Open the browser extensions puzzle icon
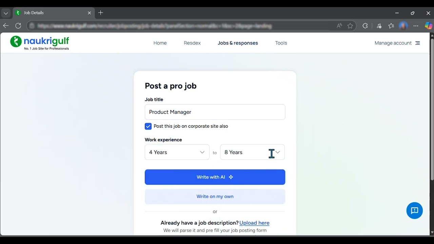Viewport: 434px width, 244px height. tap(365, 26)
